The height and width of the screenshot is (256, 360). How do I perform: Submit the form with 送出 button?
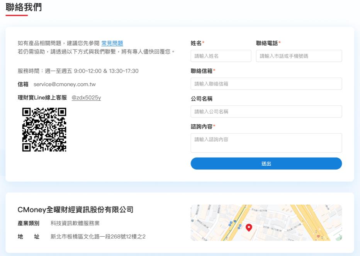266,163
